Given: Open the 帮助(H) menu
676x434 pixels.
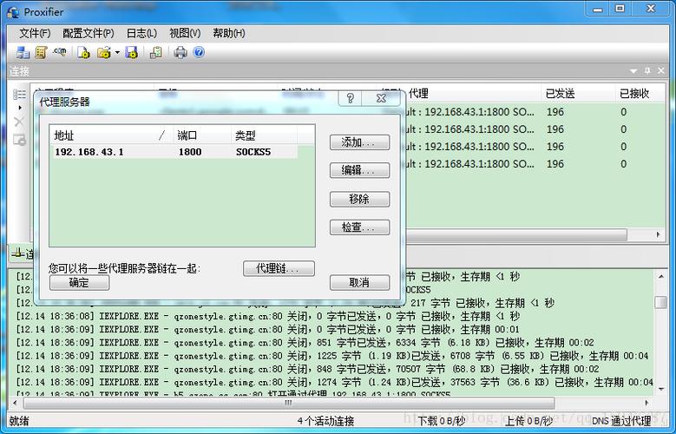Looking at the screenshot, I should pyautogui.click(x=229, y=33).
